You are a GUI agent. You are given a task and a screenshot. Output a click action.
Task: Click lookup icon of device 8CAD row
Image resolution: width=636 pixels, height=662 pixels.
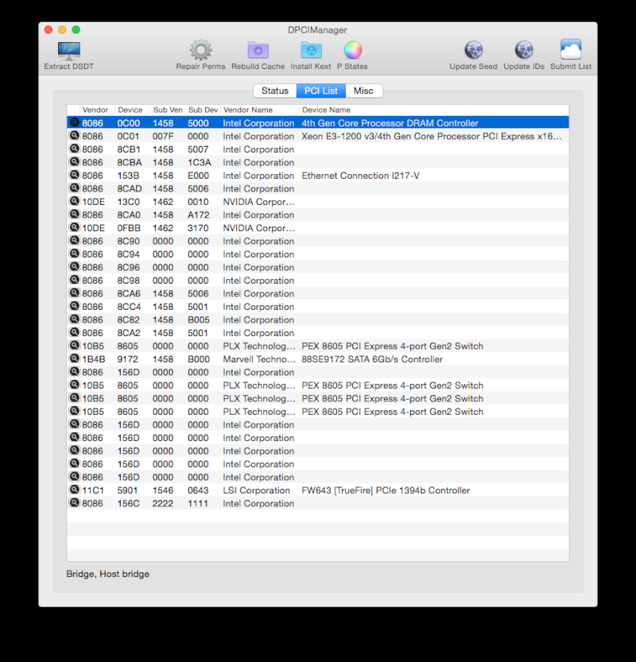(x=74, y=188)
